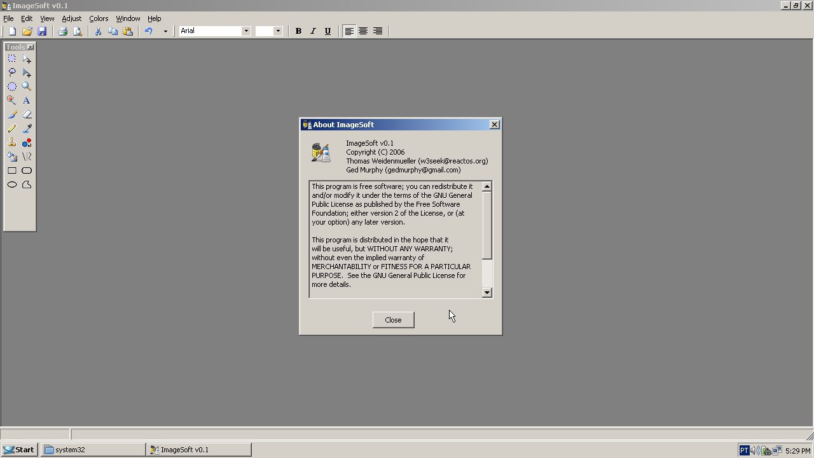Open the Windows Start menu
814x458 pixels.
tap(18, 450)
